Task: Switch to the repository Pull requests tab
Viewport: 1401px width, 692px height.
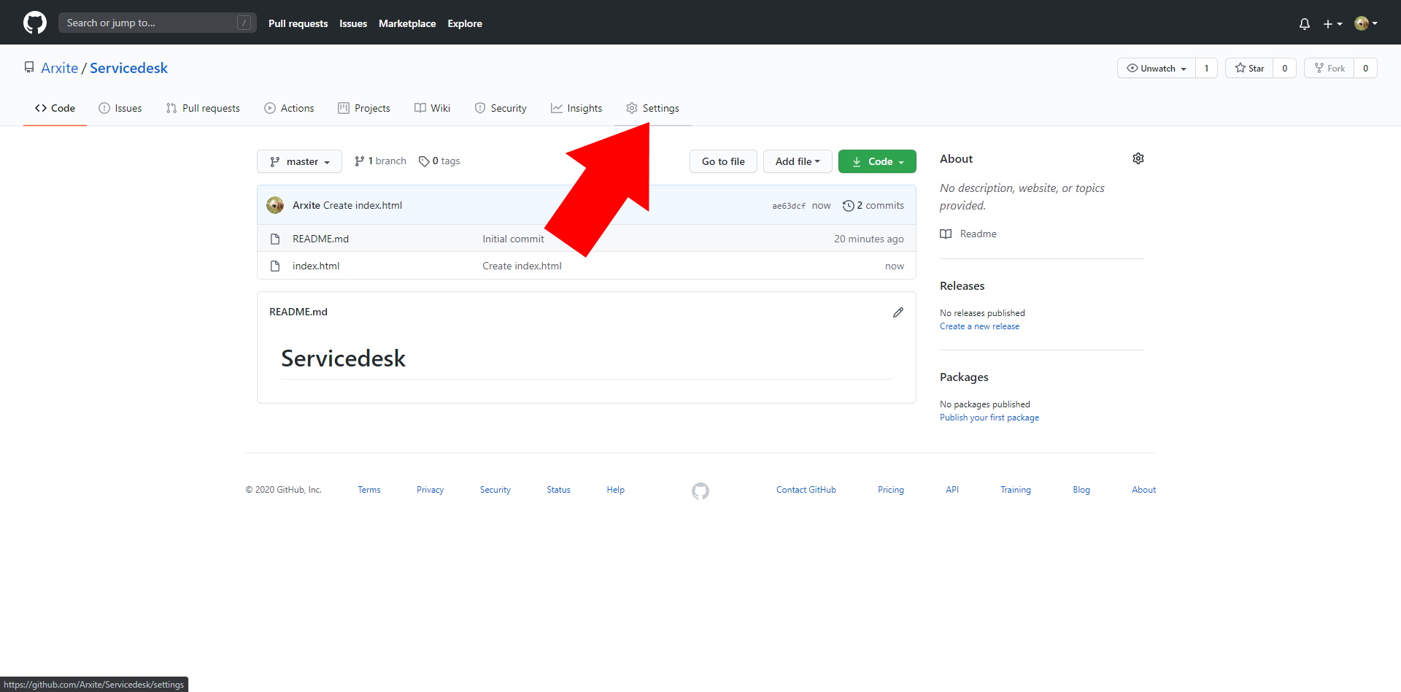Action: tap(203, 108)
